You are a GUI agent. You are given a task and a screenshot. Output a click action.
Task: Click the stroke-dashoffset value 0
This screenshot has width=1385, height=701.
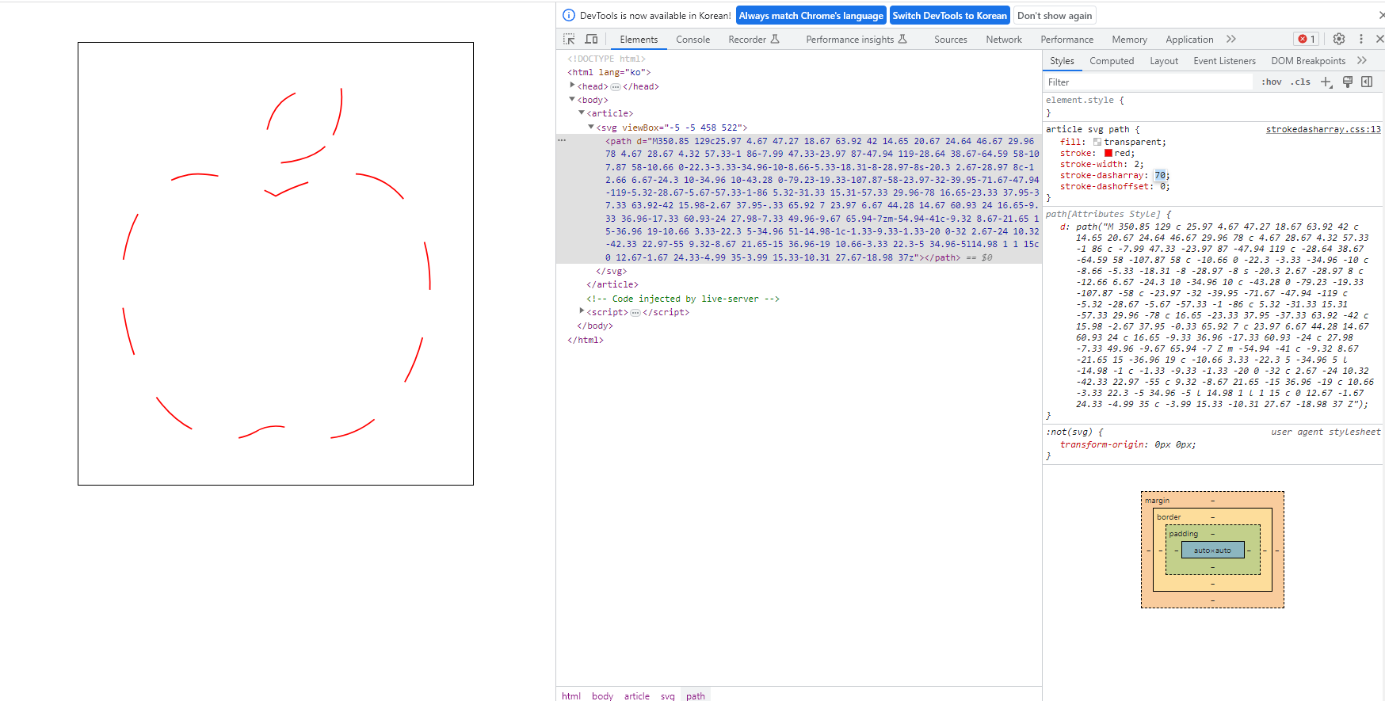coord(1163,186)
